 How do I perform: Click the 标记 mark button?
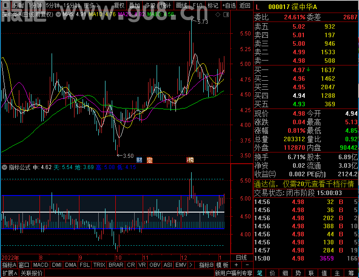[213, 5]
